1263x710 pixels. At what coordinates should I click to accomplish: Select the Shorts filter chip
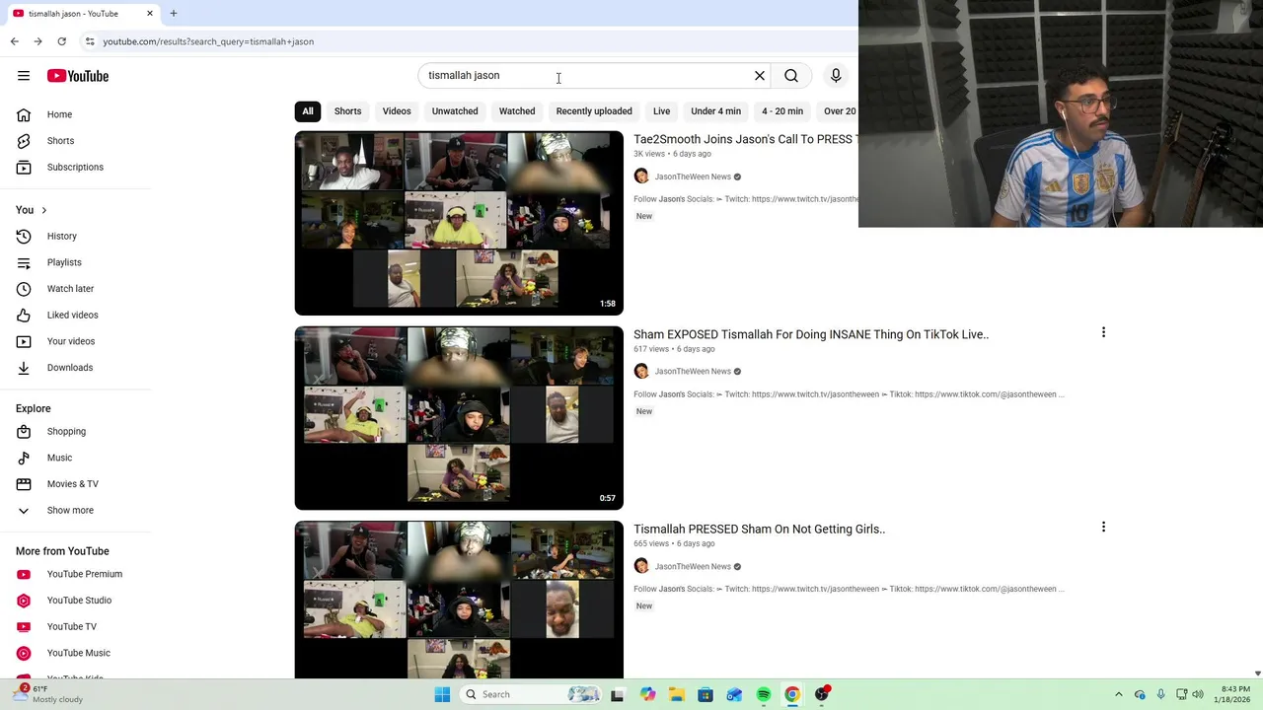[x=347, y=111]
